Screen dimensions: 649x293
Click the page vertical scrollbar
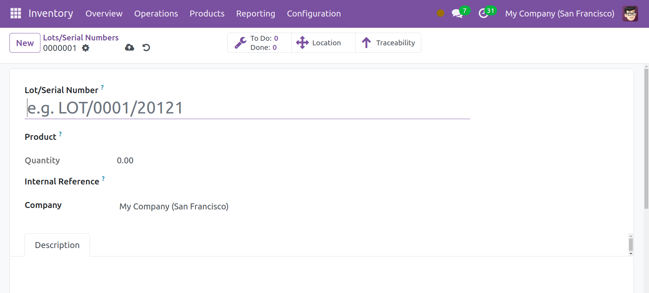point(646,141)
